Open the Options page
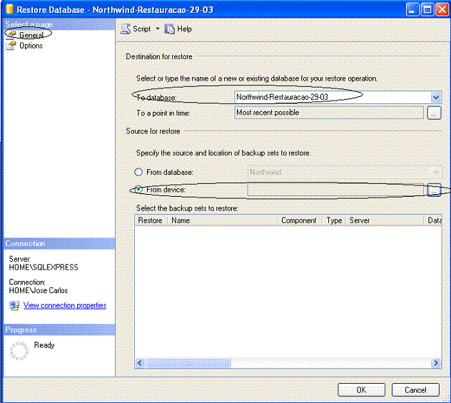Image resolution: width=451 pixels, height=403 pixels. click(x=31, y=46)
